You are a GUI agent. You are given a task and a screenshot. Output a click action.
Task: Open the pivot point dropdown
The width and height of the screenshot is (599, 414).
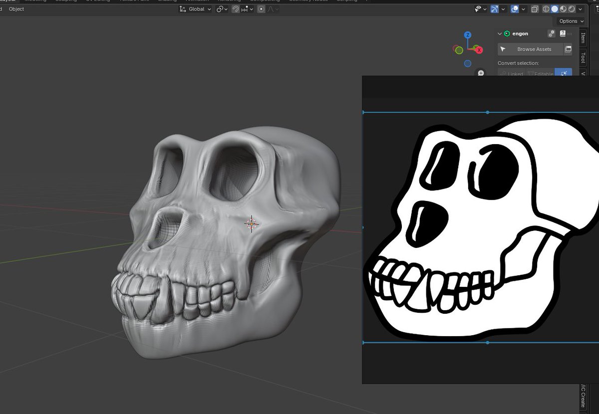(222, 9)
